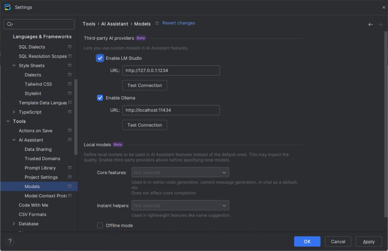Uncheck the Enable LM Studio checkbox
The image size is (388, 251).
100,58
